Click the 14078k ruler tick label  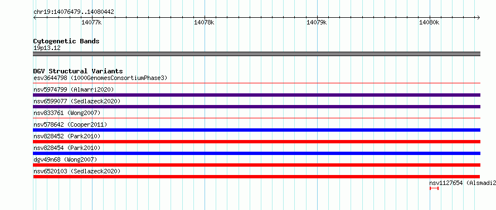(204, 22)
